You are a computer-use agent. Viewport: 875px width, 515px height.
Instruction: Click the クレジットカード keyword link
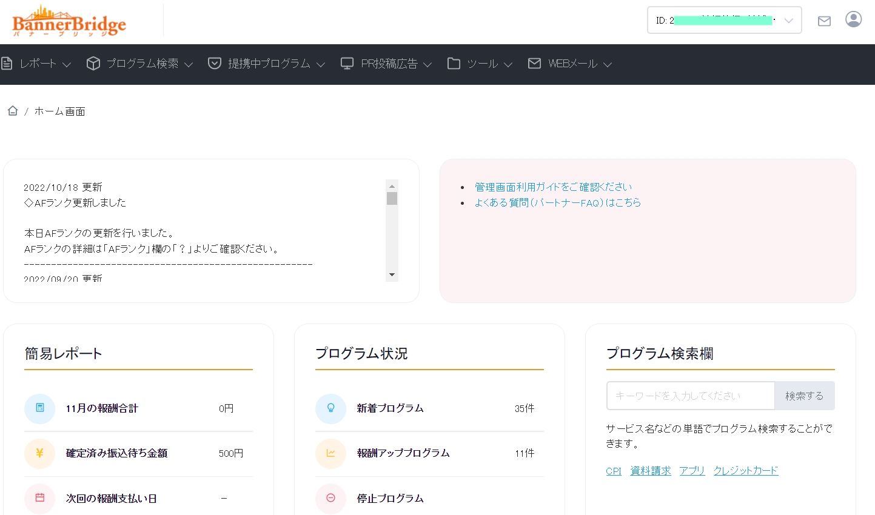pos(746,471)
